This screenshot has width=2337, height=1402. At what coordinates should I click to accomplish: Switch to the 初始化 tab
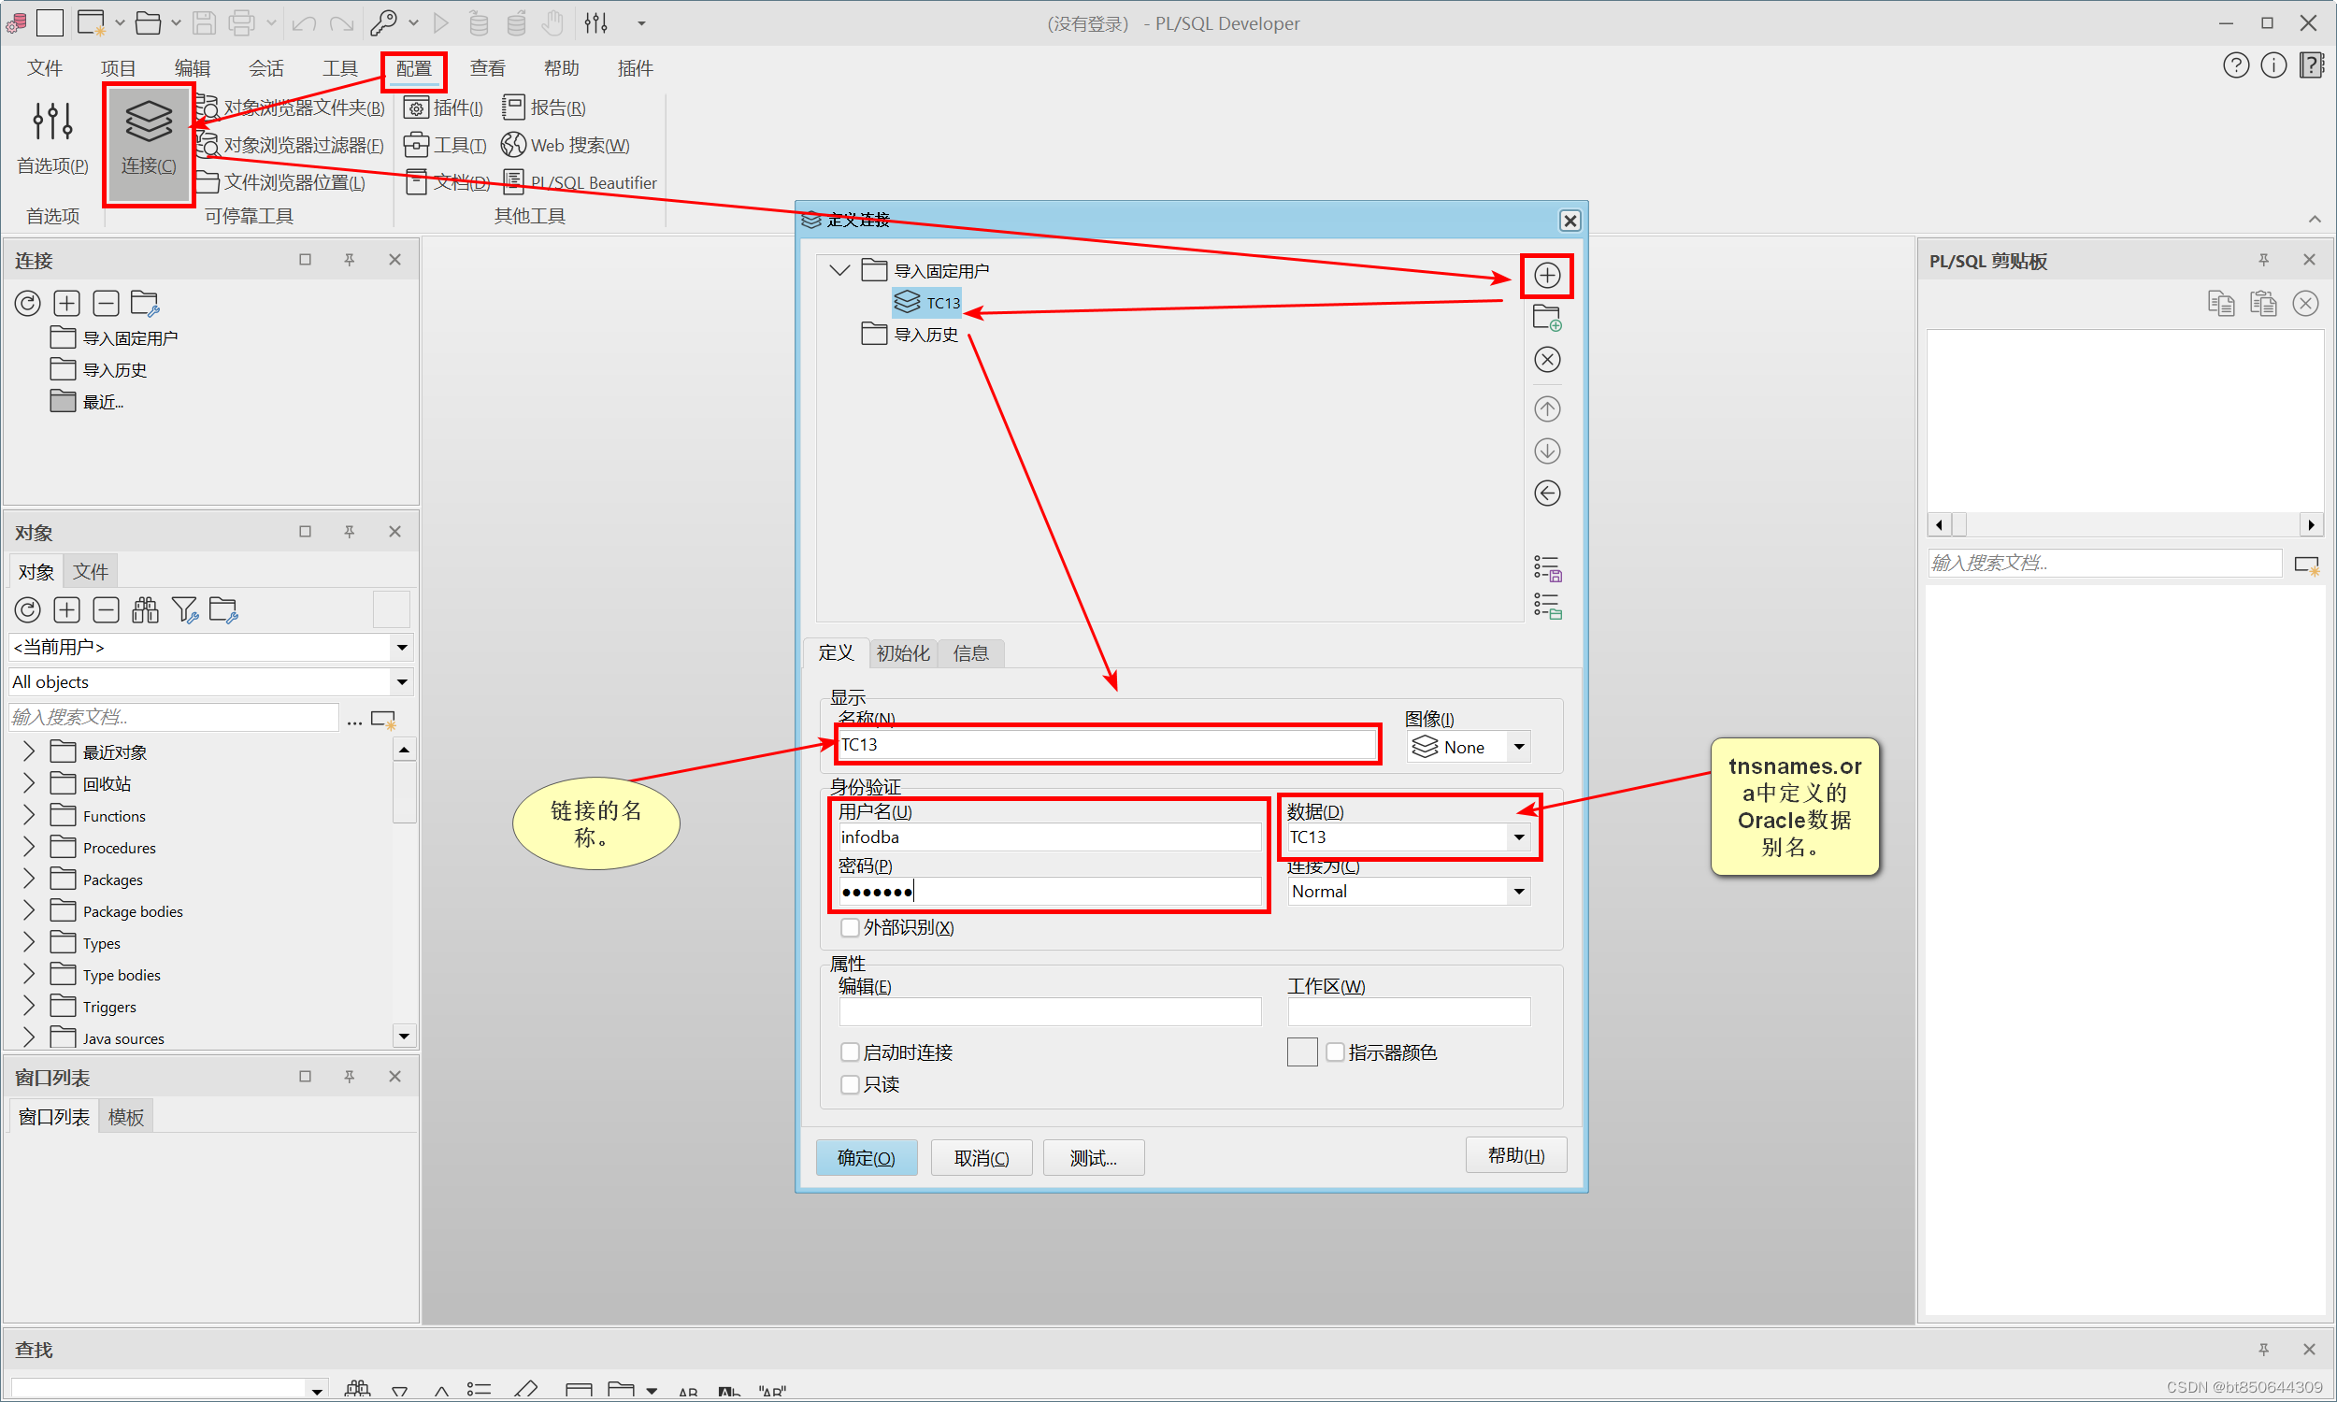click(x=902, y=652)
